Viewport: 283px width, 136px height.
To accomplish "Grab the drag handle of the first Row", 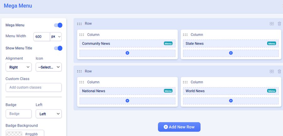I will [79, 24].
